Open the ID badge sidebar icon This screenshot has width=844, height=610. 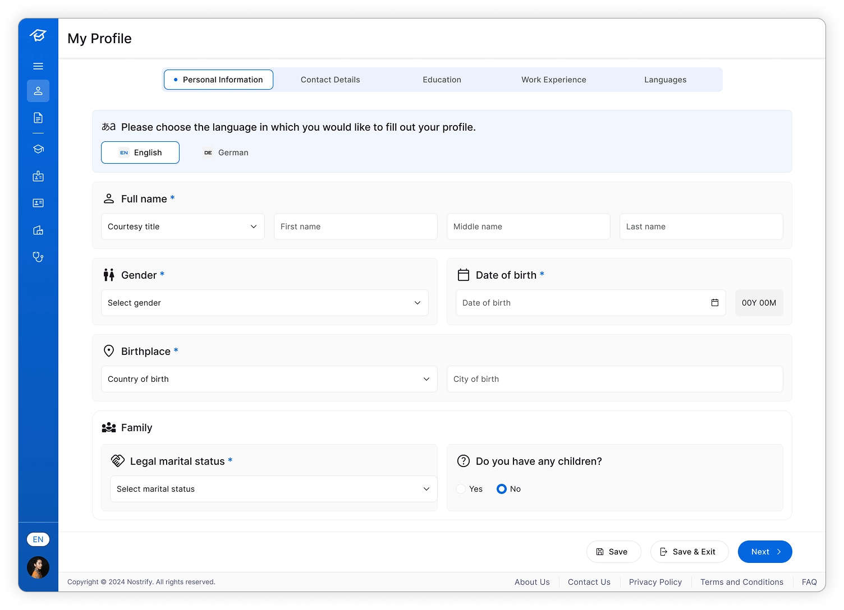[x=38, y=176]
